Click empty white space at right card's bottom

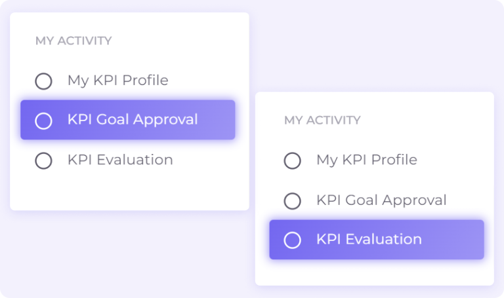point(374,272)
